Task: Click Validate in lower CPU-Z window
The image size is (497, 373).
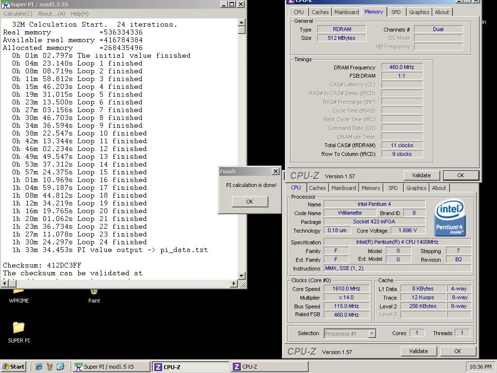Action: point(418,351)
